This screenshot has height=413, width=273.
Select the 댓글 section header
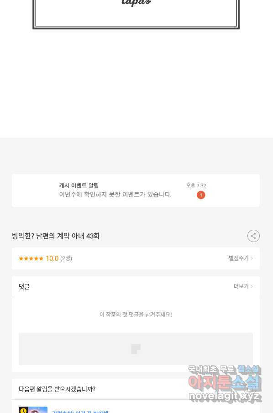tap(24, 286)
